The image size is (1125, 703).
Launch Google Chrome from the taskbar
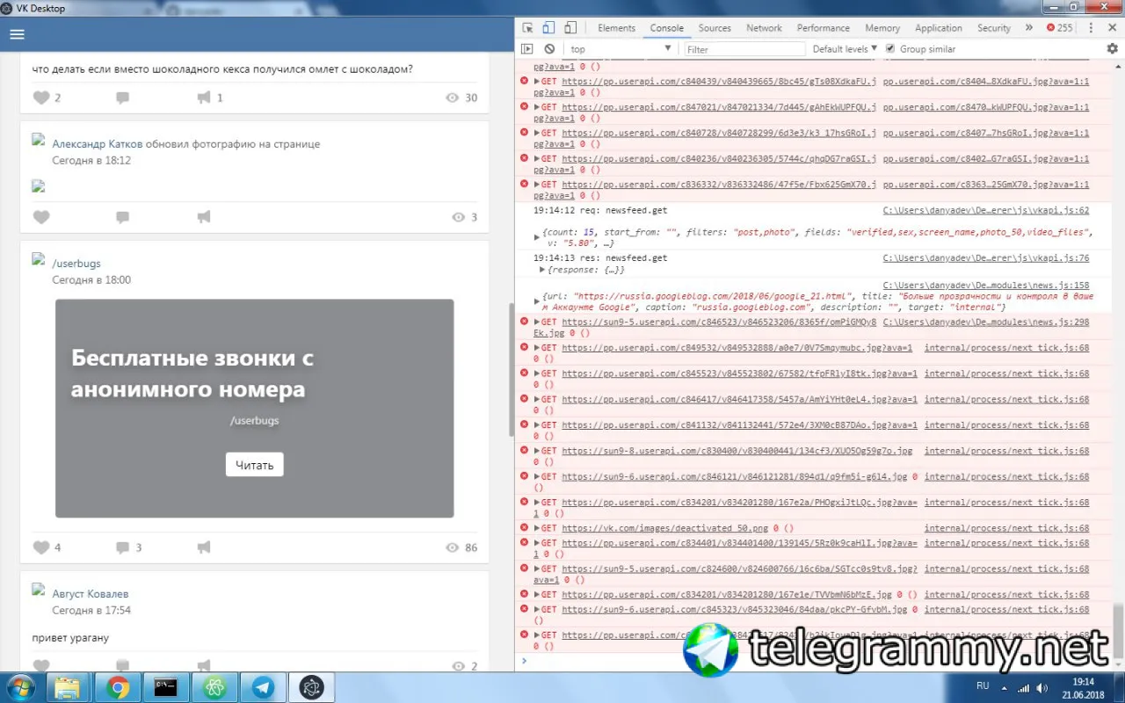[118, 687]
